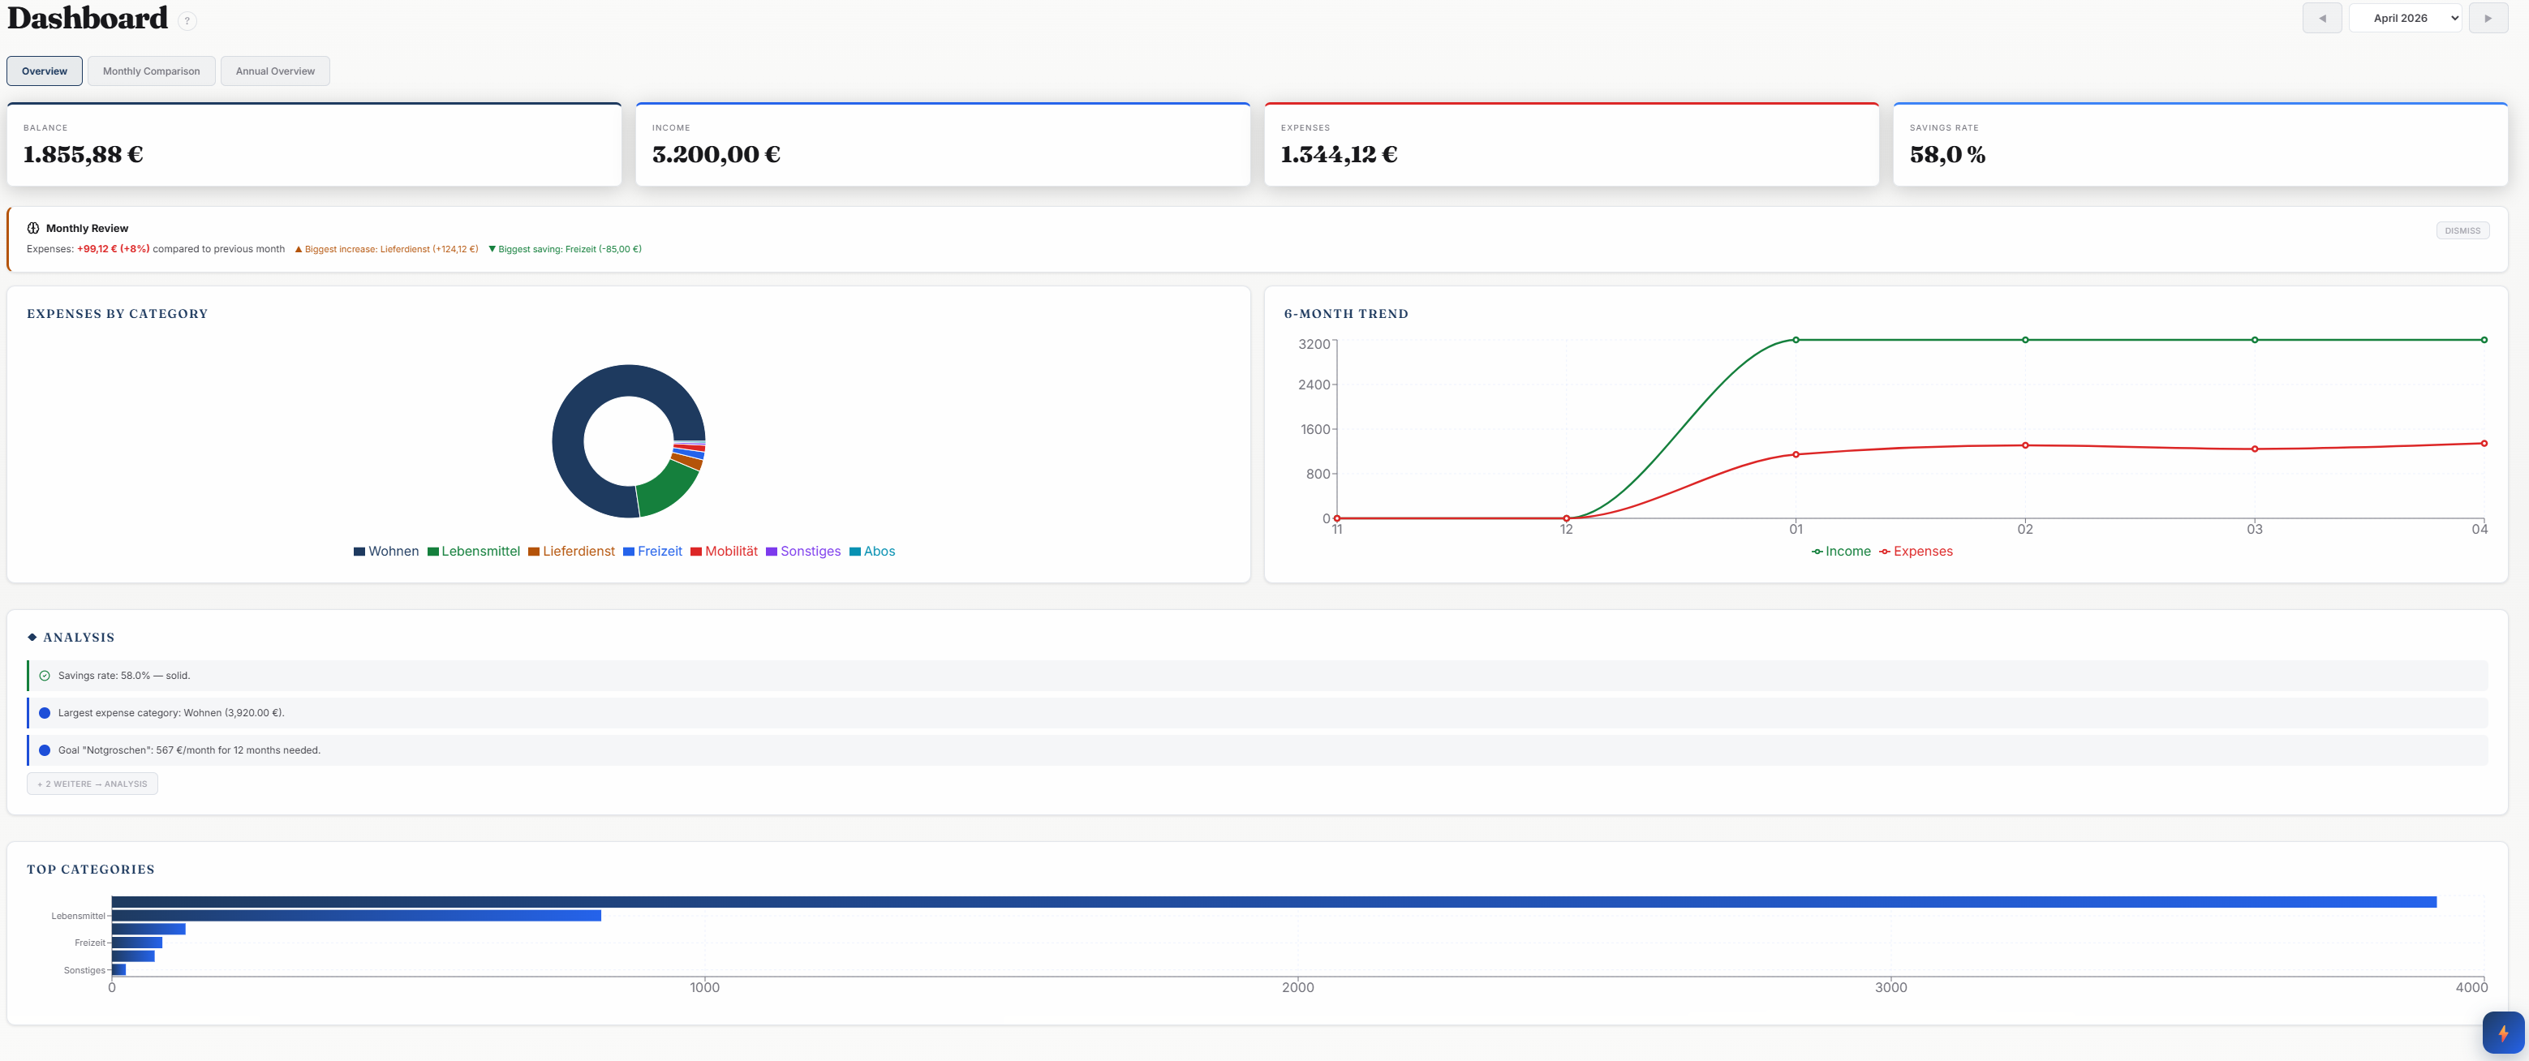The image size is (2529, 1061).
Task: Click the Expenses data point at month 03
Action: click(2254, 449)
